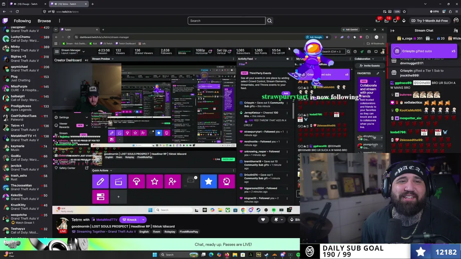Screen dimensions: 461x259
Task: Expand the Collaboration panel dropdown
Action: 373,59
